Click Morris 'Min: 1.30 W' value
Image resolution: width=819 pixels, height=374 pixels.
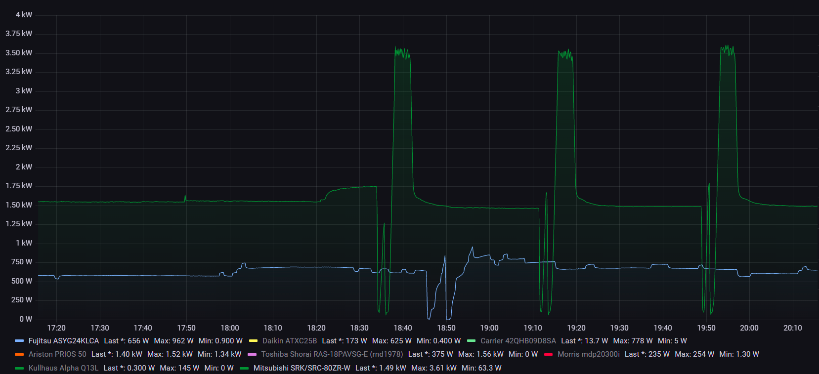pos(739,354)
